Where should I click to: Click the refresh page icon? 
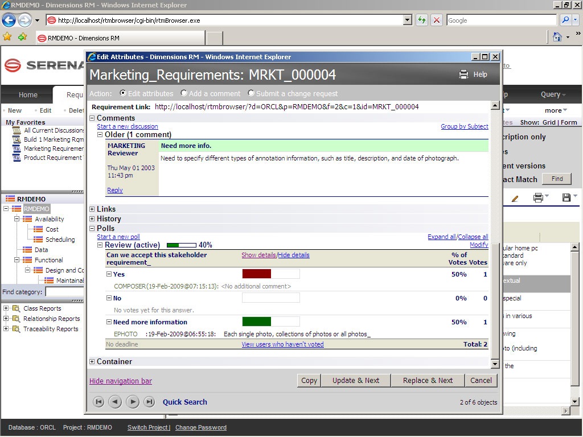point(421,20)
